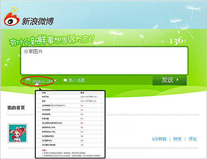Focus the 分享图片 post text box
Image resolution: width=207 pixels, height=159 pixels.
(x=104, y=60)
